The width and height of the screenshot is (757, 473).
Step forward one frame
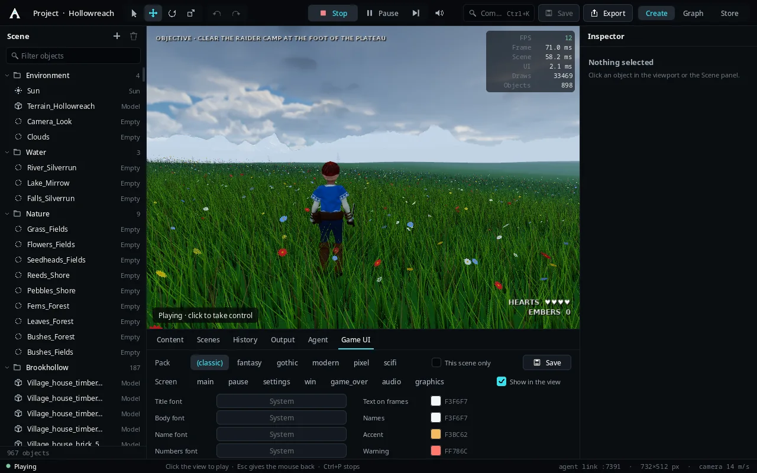click(x=416, y=13)
